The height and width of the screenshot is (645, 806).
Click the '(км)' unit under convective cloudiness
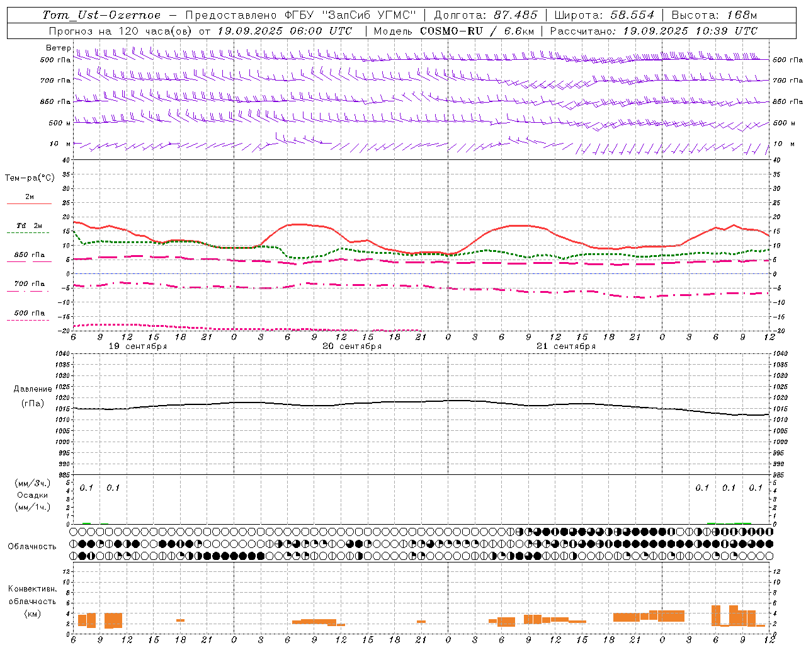pyautogui.click(x=33, y=614)
